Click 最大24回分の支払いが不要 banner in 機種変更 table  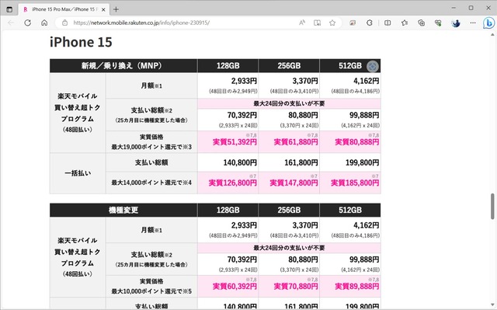[x=289, y=248]
